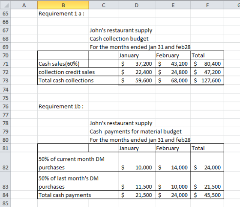Click 'John's restaurant supply' in row 78
The image size is (240, 207).
coord(121,123)
